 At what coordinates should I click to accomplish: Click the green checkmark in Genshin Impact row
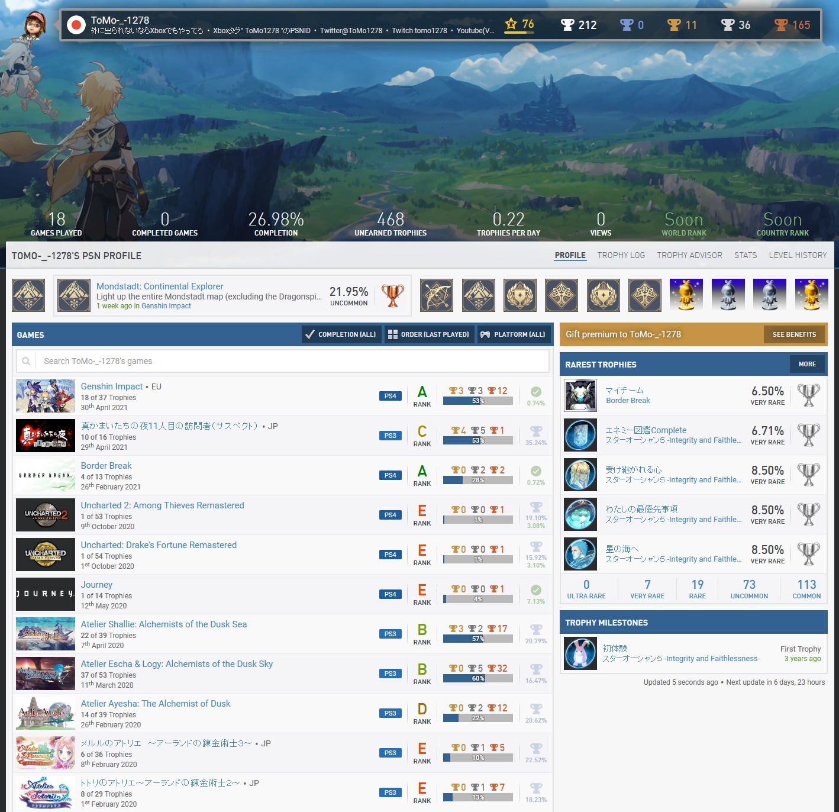pyautogui.click(x=535, y=392)
